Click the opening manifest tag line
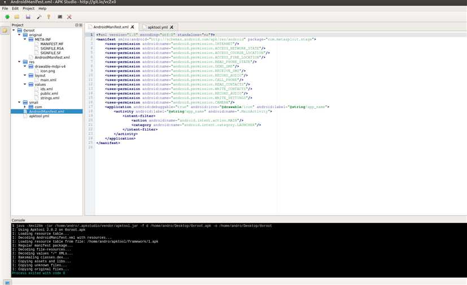The image size is (467, 285). [206, 39]
